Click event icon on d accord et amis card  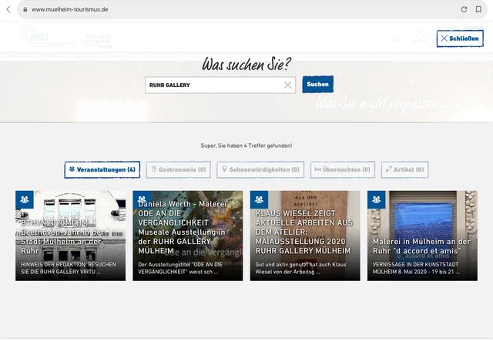377,199
